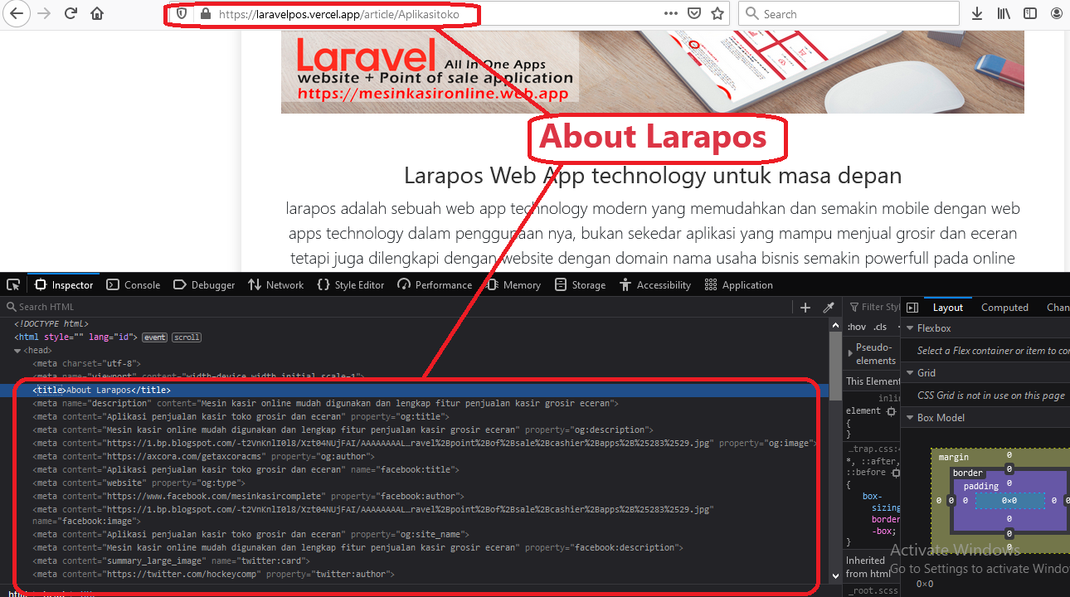
Task: Open the Memory tab
Action: coord(513,284)
